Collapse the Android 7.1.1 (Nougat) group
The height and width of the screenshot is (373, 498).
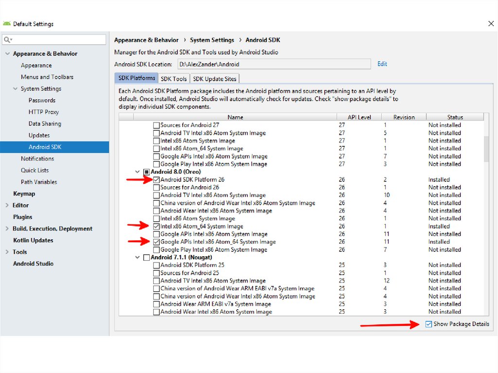(x=137, y=257)
